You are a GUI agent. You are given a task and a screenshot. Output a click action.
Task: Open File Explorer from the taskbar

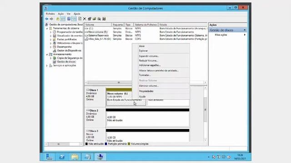point(75,157)
